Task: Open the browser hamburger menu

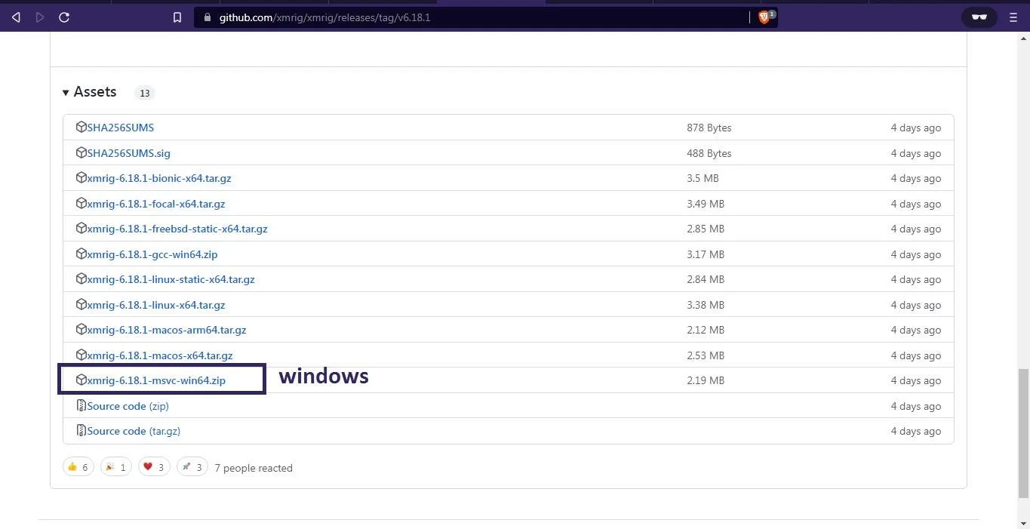Action: pos(1013,17)
